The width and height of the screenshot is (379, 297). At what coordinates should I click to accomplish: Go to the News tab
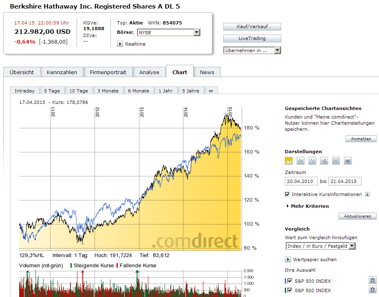pos(207,72)
